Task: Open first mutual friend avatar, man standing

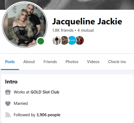Action: point(57,40)
